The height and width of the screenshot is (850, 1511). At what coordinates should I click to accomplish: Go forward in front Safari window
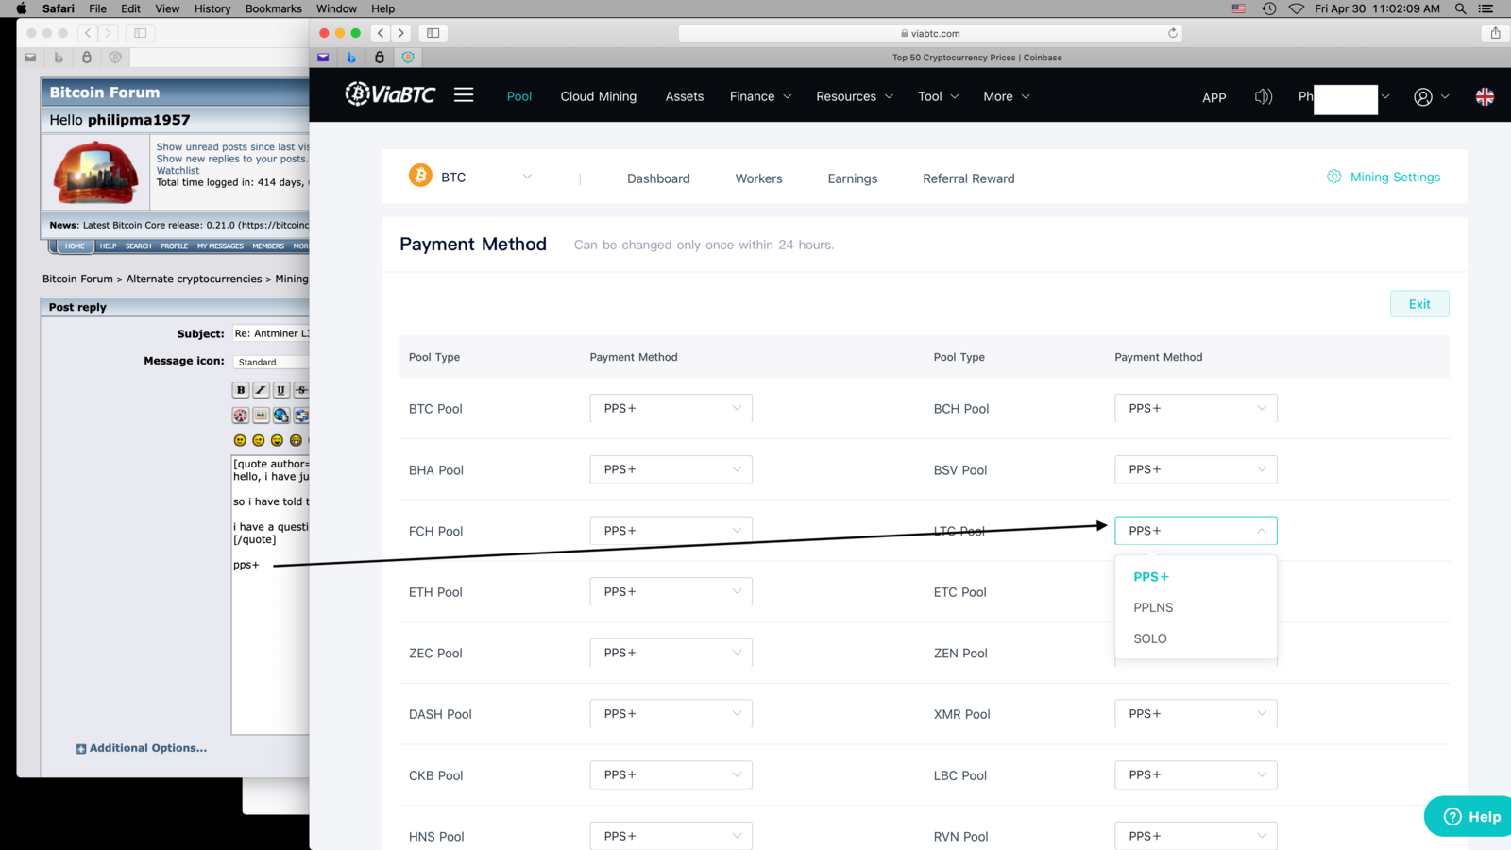point(401,33)
